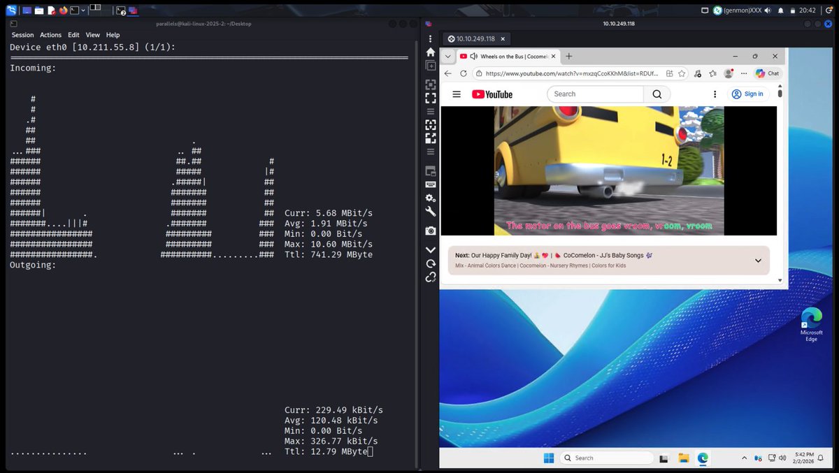Select the Wheels on the Bus browser tab
Viewport: 839px width, 473px height.
pyautogui.click(x=508, y=56)
